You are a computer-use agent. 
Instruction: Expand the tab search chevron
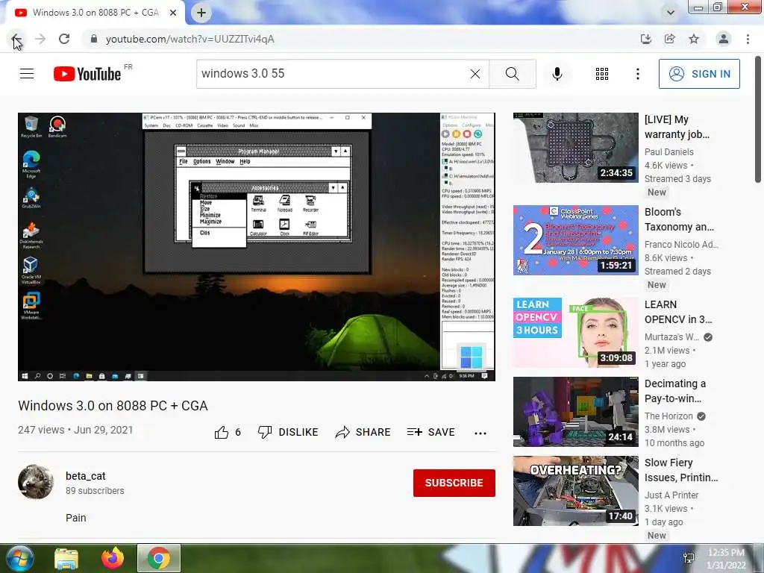point(671,13)
